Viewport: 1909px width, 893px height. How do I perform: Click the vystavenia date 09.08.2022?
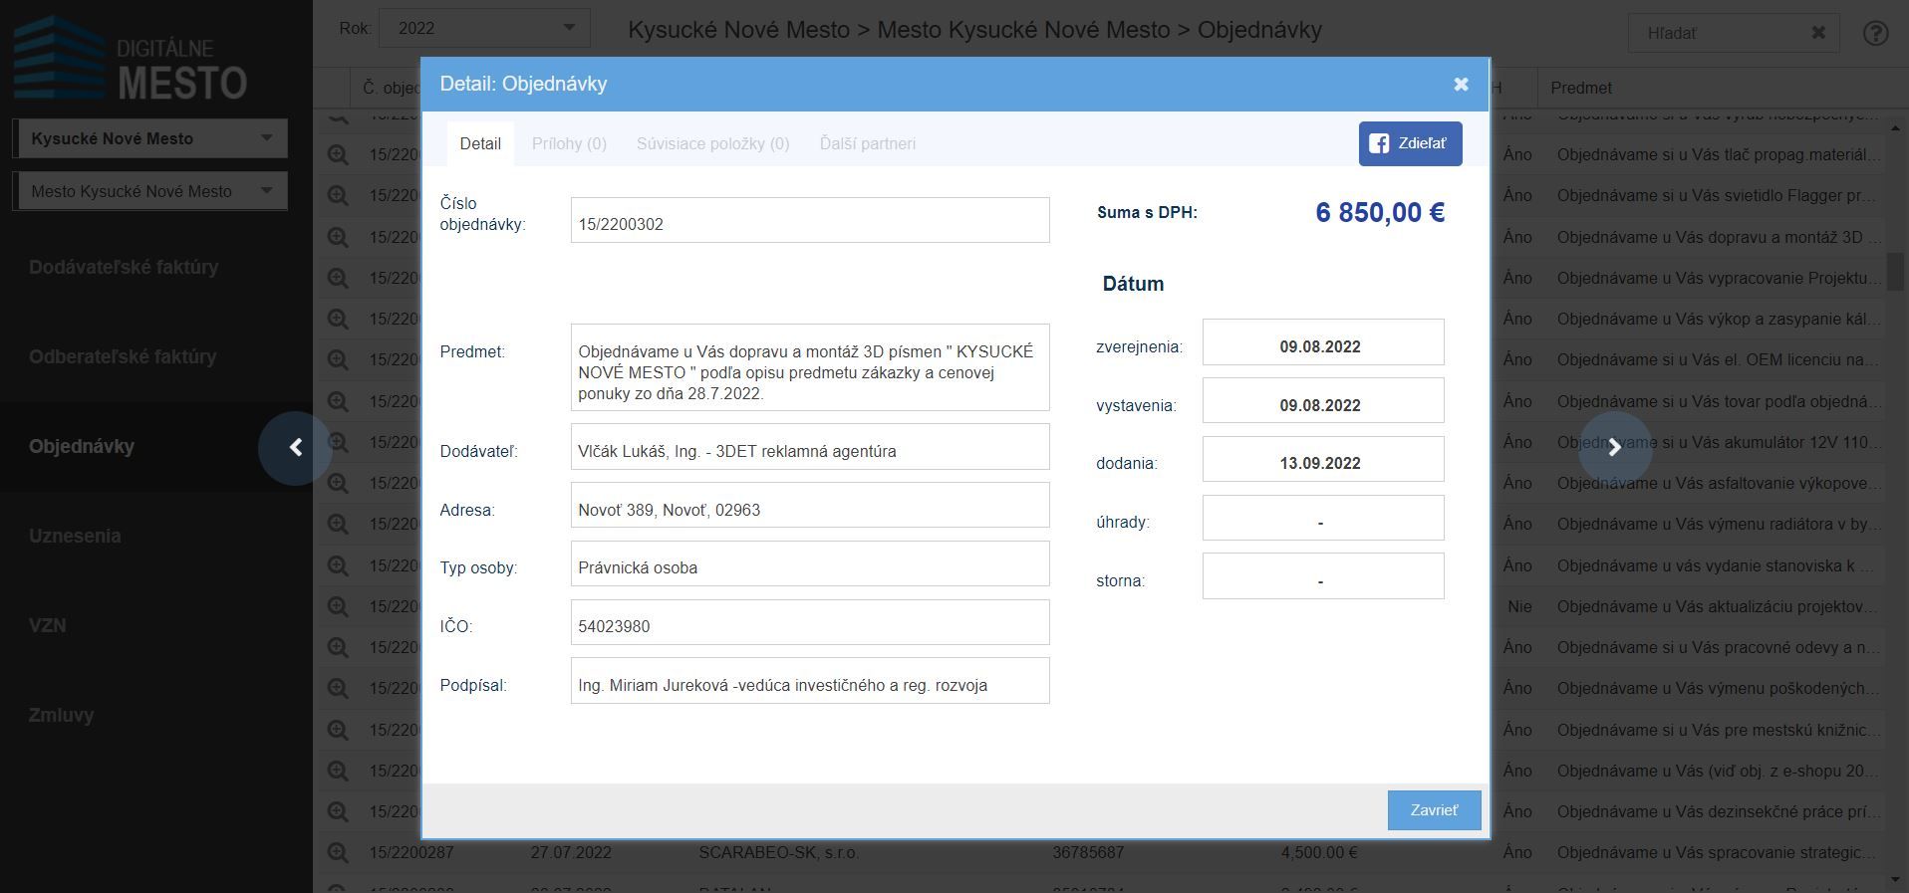tap(1323, 401)
